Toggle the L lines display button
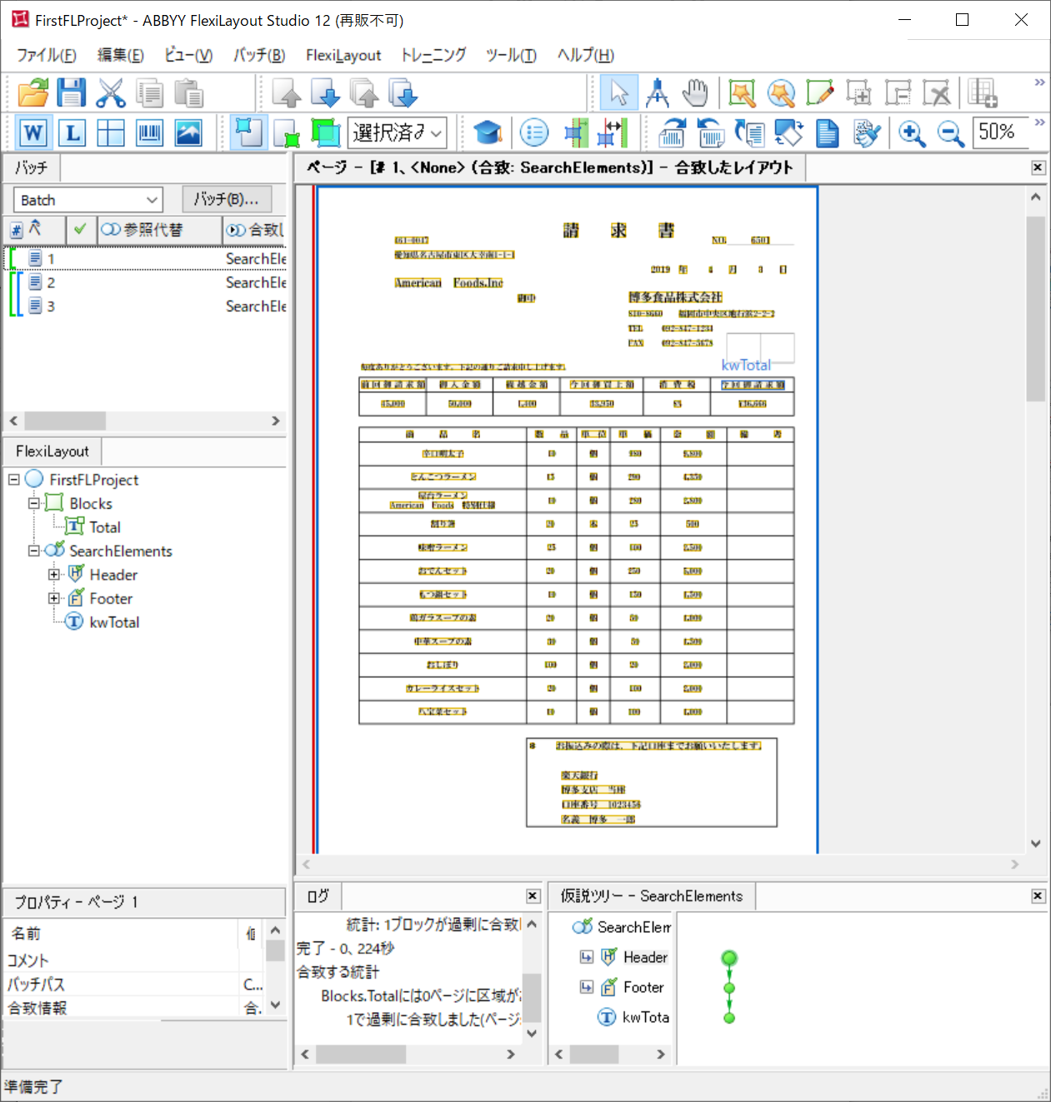 coord(73,132)
